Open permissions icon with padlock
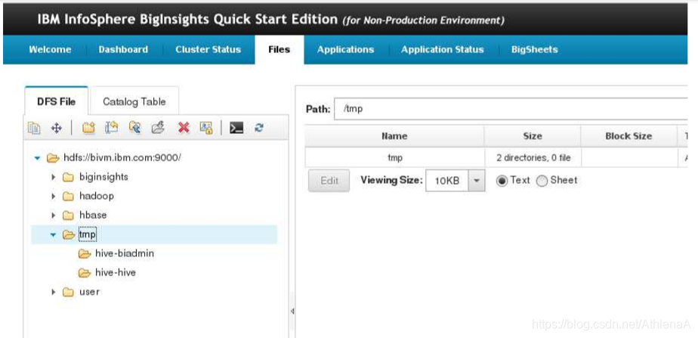Image resolution: width=698 pixels, height=338 pixels. (x=206, y=129)
